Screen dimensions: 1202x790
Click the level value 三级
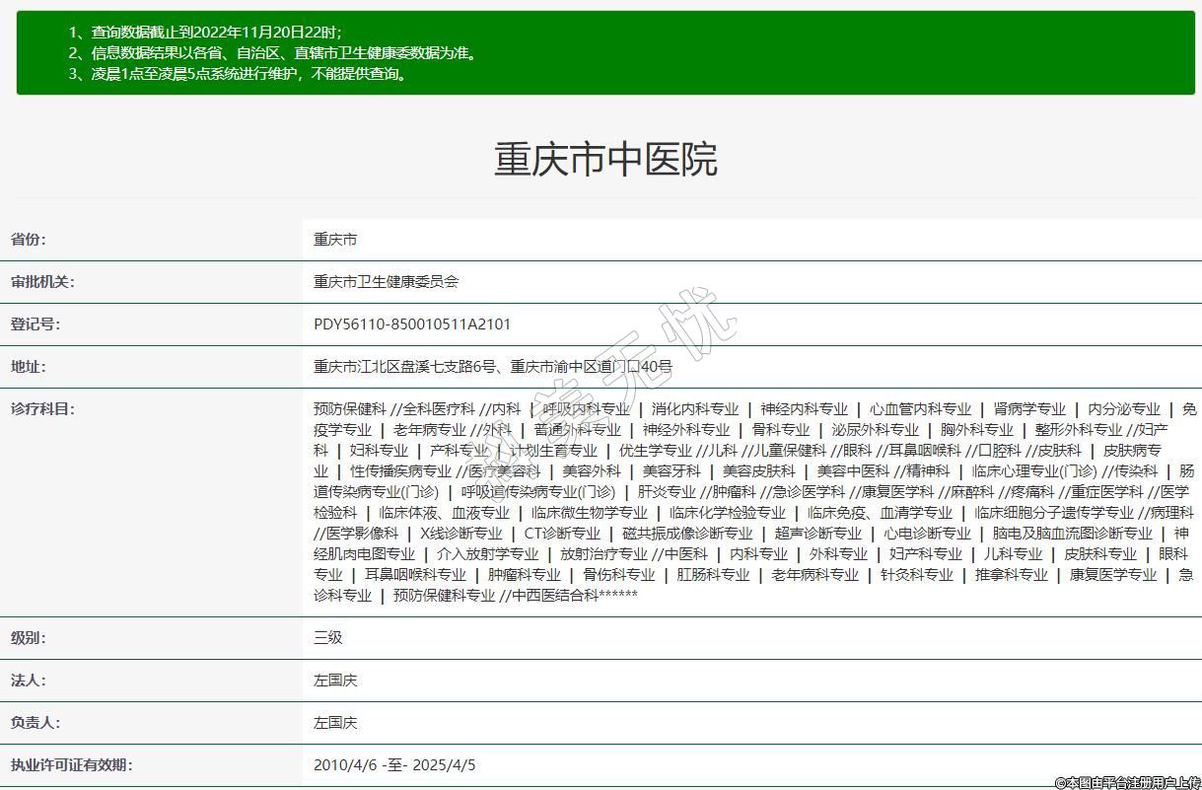pyautogui.click(x=328, y=637)
